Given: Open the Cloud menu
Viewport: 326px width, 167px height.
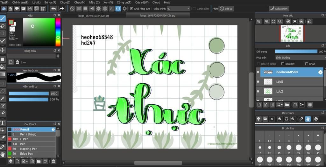Looking at the screenshot, I should click(x=156, y=3).
